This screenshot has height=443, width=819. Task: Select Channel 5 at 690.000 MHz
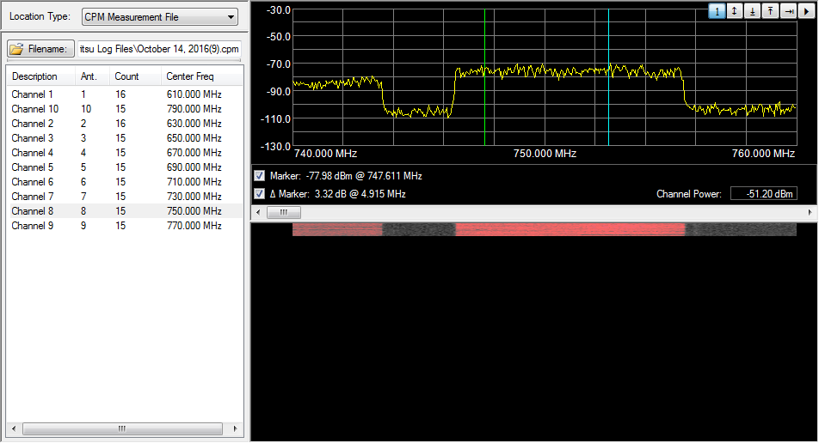33,167
